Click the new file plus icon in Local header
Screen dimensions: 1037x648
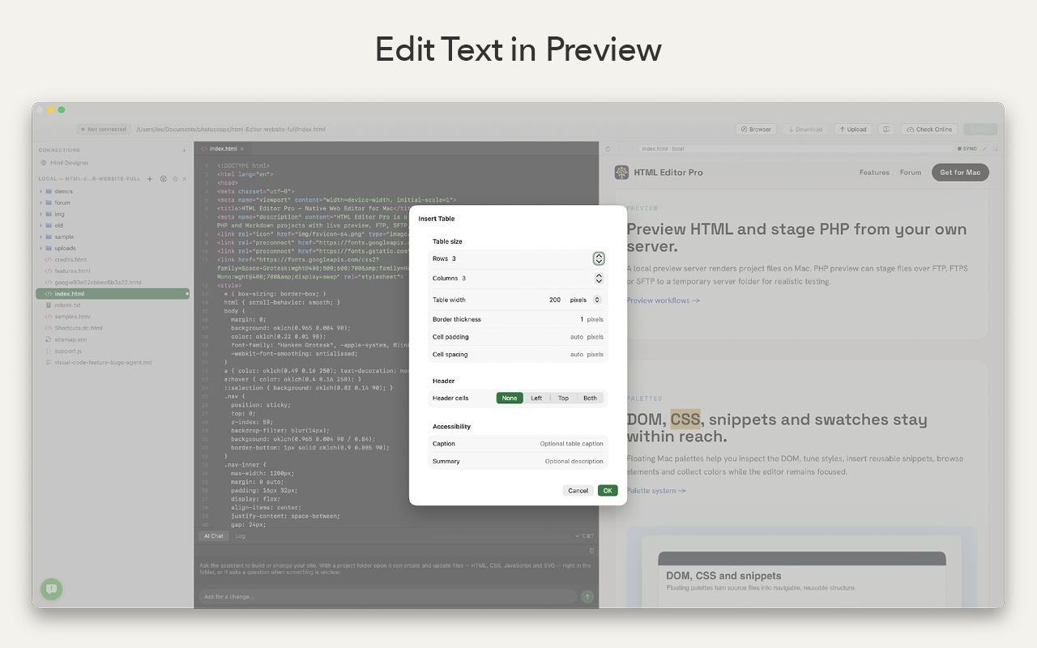[x=150, y=179]
